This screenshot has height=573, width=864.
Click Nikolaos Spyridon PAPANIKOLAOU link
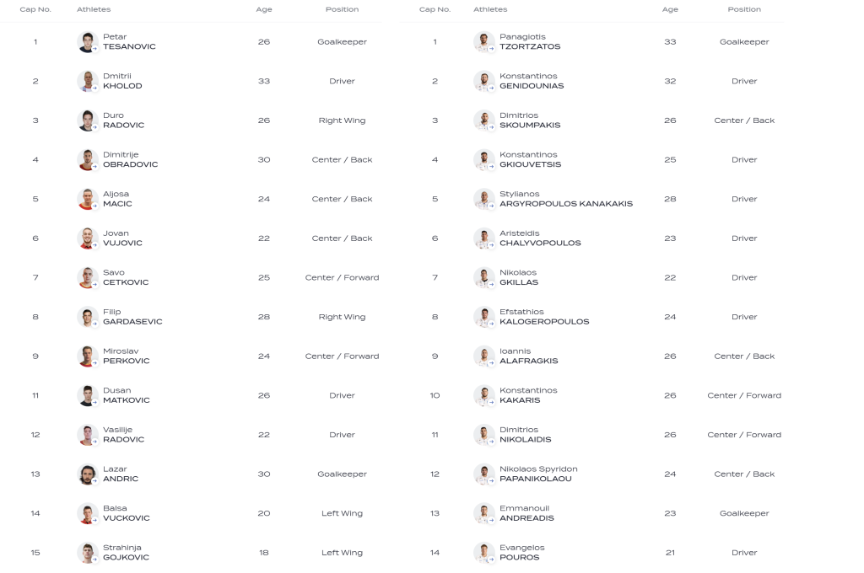point(538,474)
